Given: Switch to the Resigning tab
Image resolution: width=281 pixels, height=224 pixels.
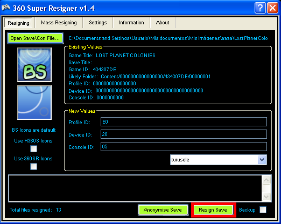Looking at the screenshot, I should point(18,23).
